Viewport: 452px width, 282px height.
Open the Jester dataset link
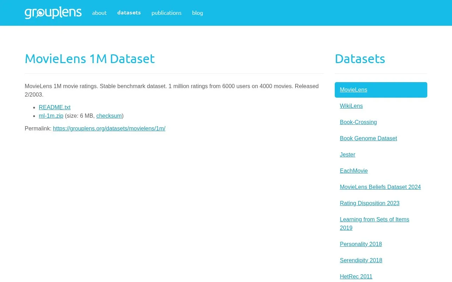tap(347, 155)
